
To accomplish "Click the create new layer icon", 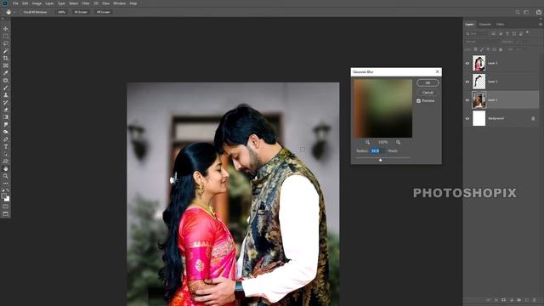I will (x=527, y=300).
